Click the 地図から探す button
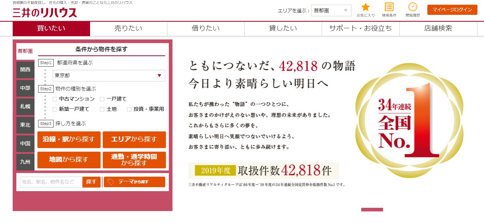This screenshot has height=223, width=484. (69, 160)
